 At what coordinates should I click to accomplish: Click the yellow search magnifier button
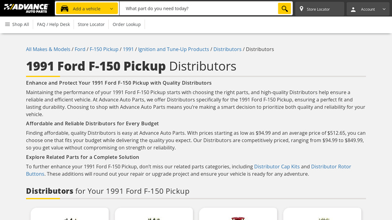(x=284, y=9)
